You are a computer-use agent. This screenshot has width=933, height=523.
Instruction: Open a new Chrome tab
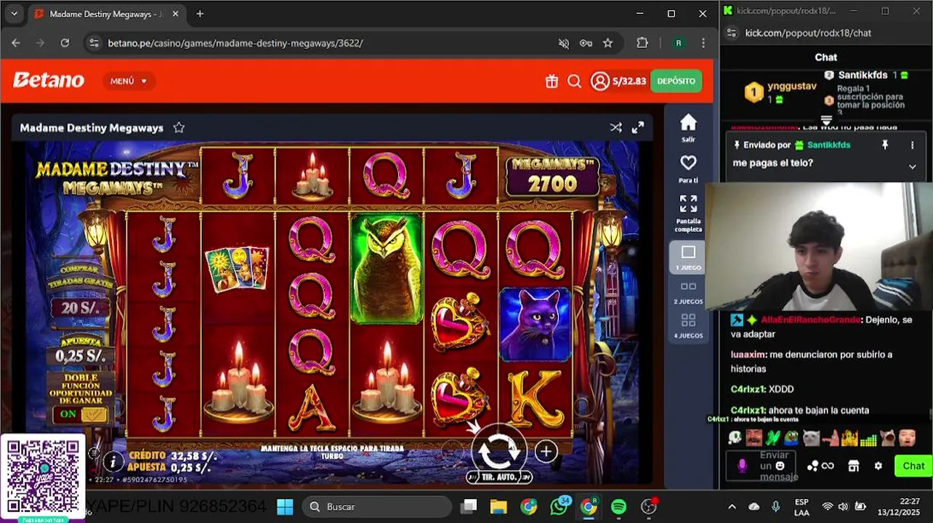[200, 14]
